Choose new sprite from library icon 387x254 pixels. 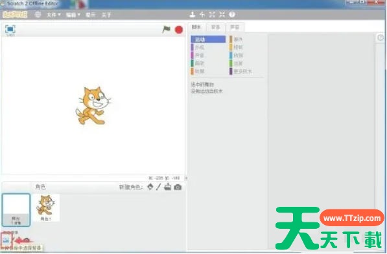pyautogui.click(x=150, y=187)
